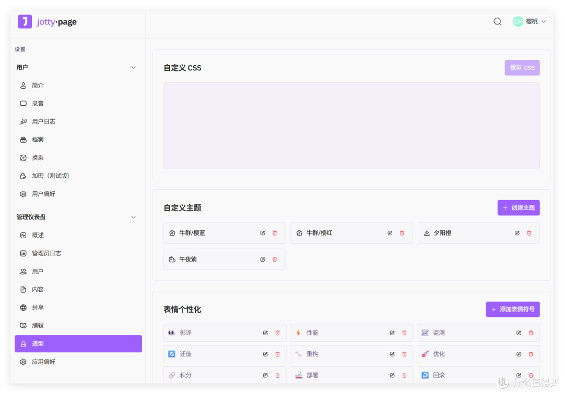Delete the 影评 emoji entry
The width and height of the screenshot is (564, 394).
click(x=278, y=333)
